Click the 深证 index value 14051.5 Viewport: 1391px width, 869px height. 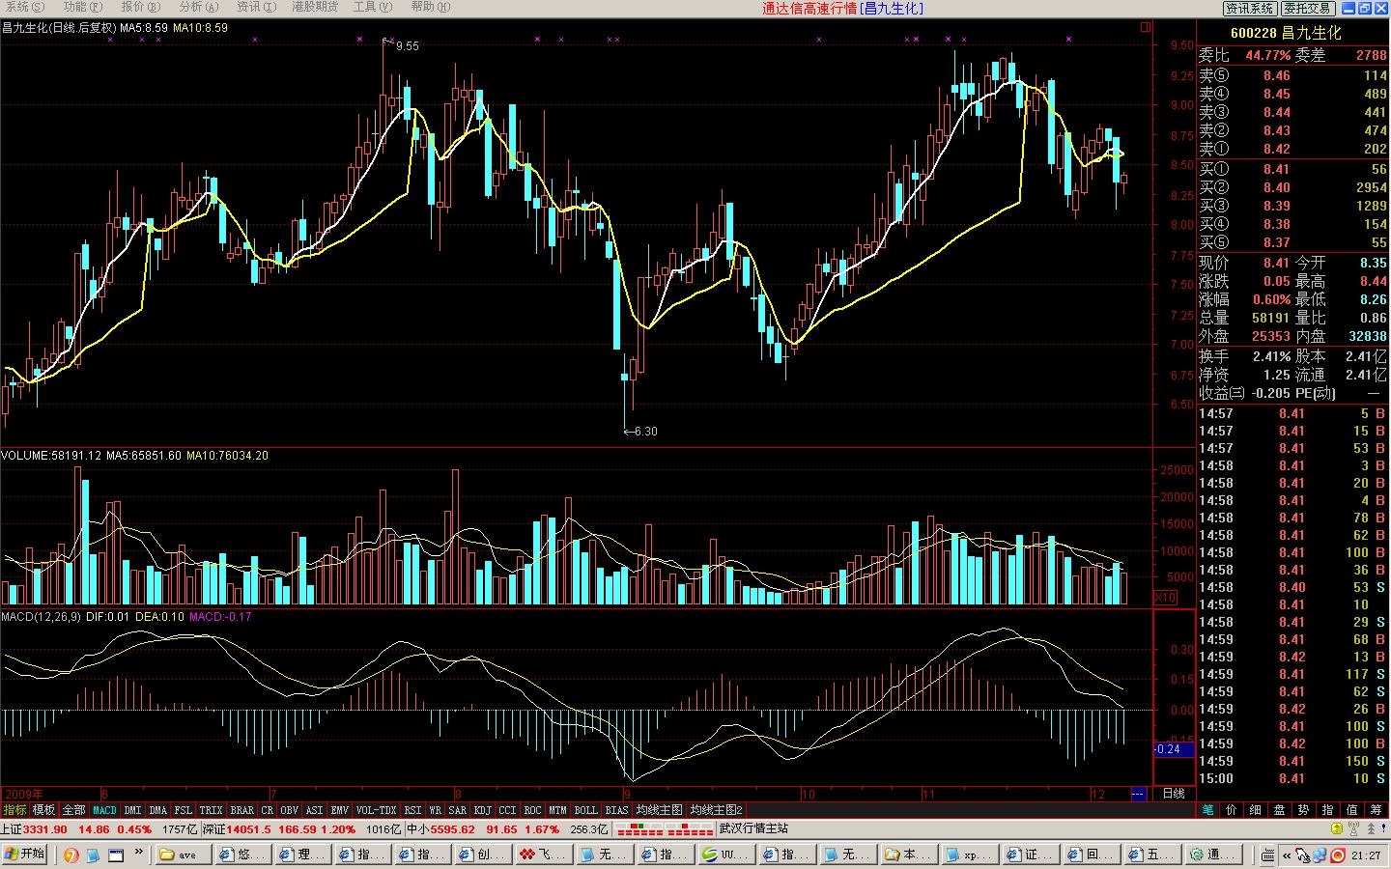pos(249,829)
